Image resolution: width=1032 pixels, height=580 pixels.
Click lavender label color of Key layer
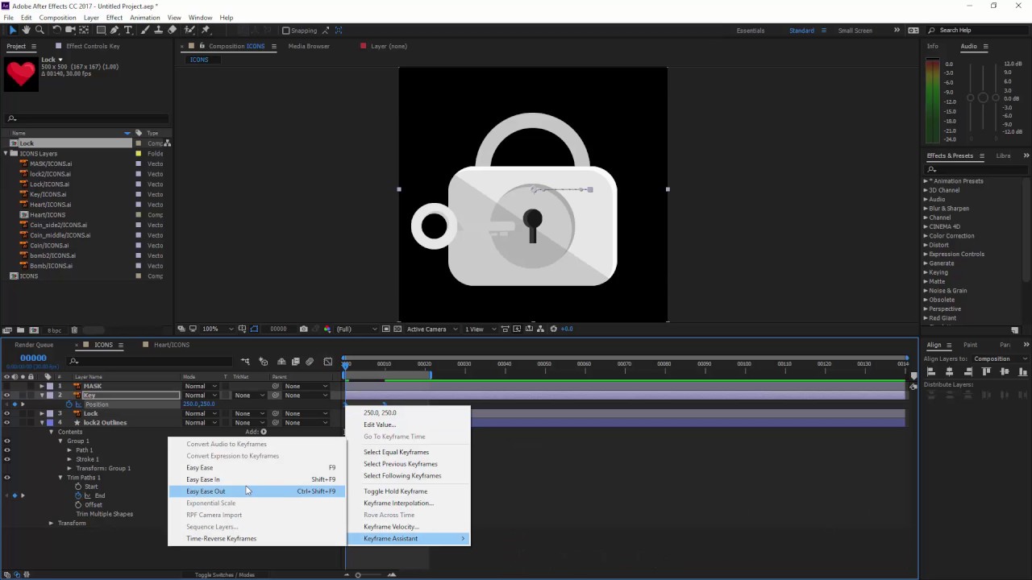[50, 396]
